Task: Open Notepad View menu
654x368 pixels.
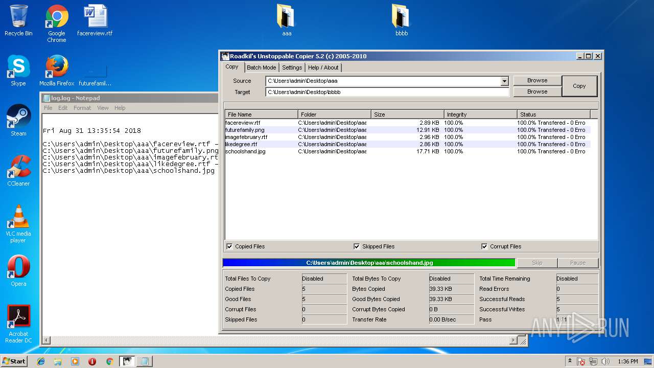Action: (x=103, y=108)
